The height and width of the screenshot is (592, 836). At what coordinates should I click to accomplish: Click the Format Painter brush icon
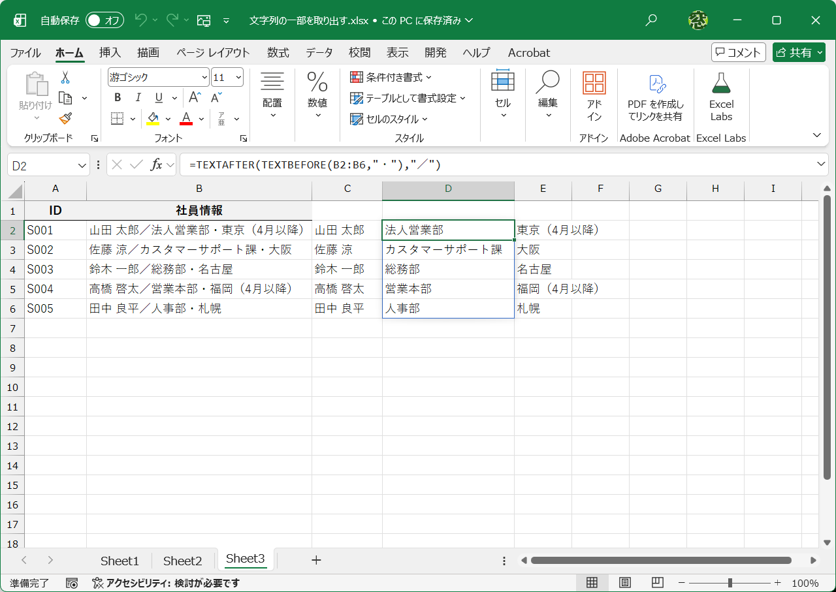pyautogui.click(x=65, y=118)
